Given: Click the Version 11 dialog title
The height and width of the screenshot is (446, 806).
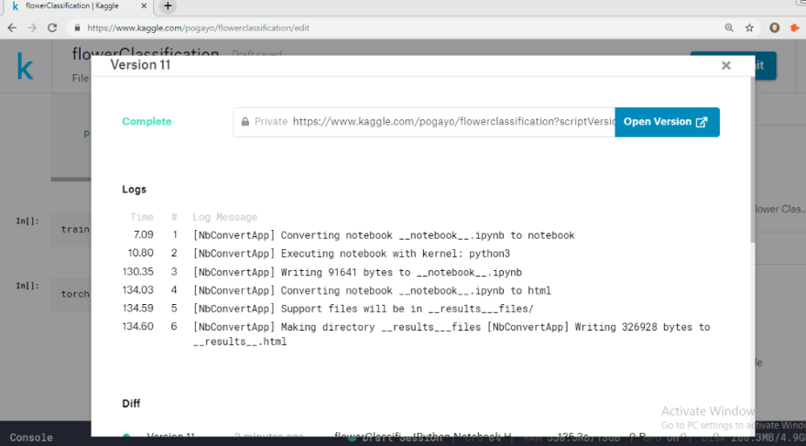Looking at the screenshot, I should (140, 65).
